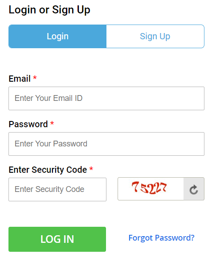The height and width of the screenshot is (254, 208).
Task: Click the white LOG IN text
Action: [57, 239]
